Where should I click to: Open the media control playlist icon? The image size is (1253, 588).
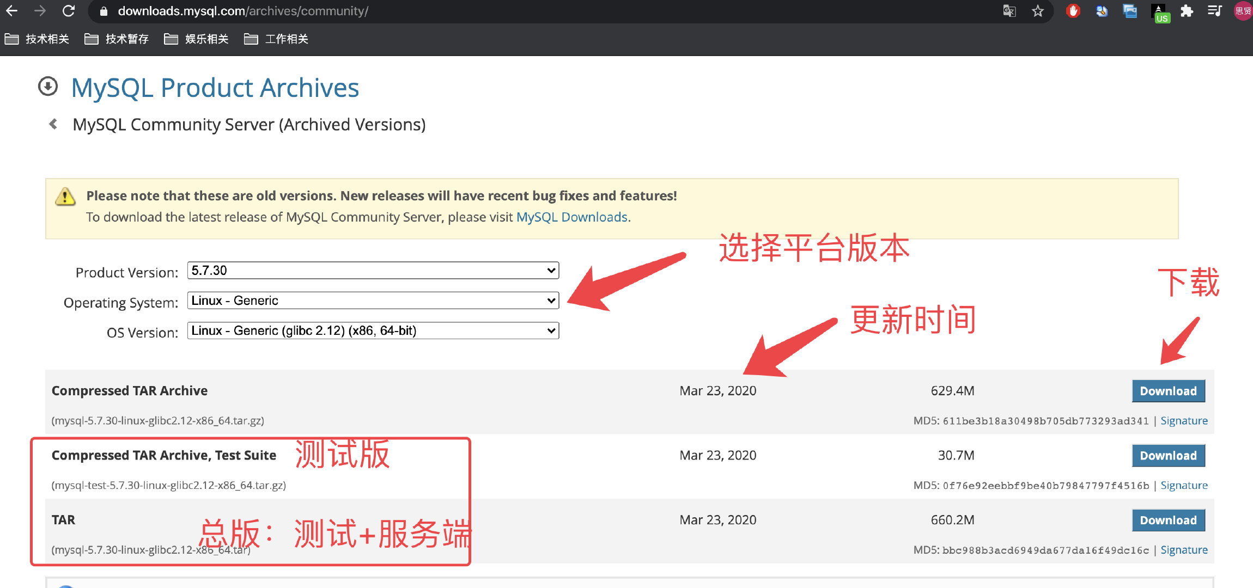[1215, 11]
